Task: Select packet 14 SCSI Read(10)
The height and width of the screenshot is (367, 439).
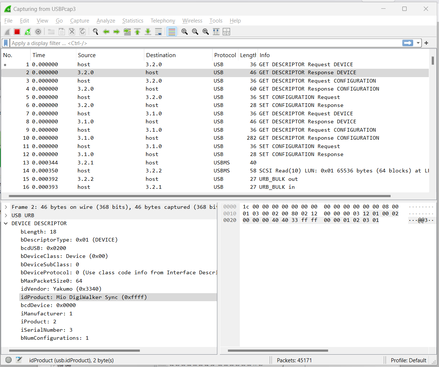Action: [x=215, y=171]
